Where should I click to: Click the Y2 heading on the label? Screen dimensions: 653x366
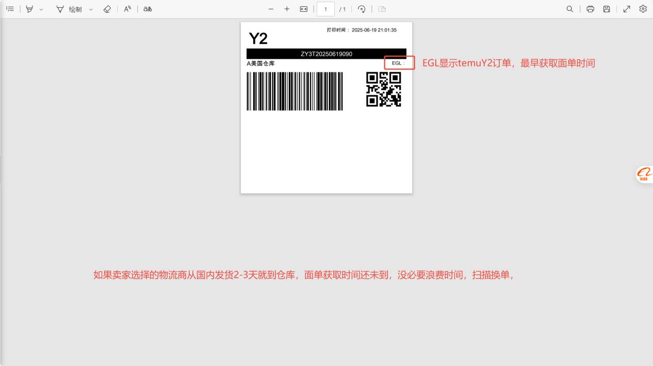pos(258,38)
